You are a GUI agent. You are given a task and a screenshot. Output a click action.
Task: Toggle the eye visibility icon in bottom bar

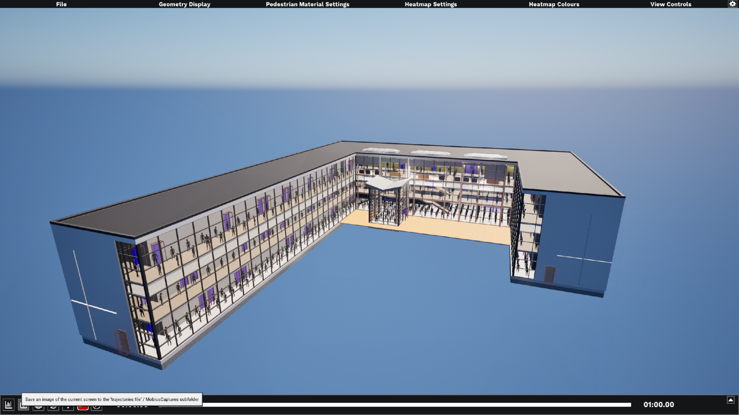pos(38,407)
